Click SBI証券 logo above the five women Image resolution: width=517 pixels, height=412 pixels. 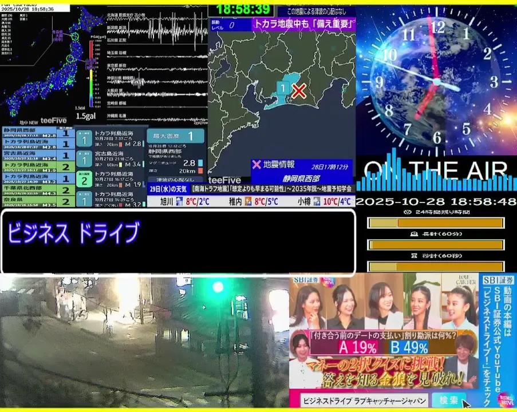(305, 280)
